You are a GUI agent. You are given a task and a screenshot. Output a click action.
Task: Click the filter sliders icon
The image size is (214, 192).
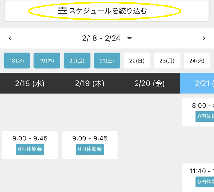tap(62, 11)
